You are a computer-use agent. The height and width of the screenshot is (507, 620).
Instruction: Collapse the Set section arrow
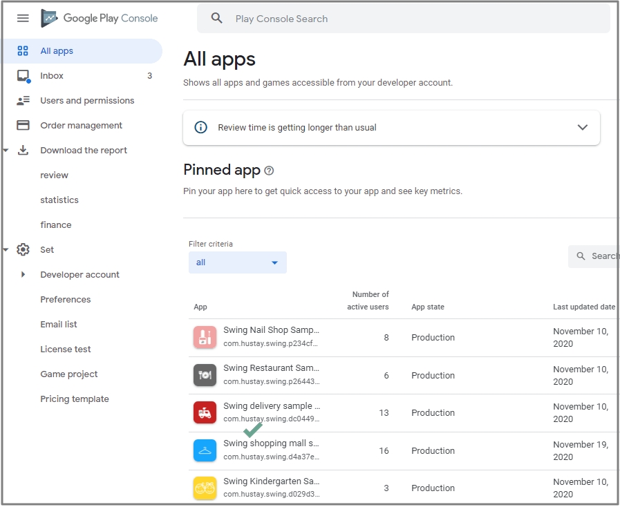coord(6,250)
